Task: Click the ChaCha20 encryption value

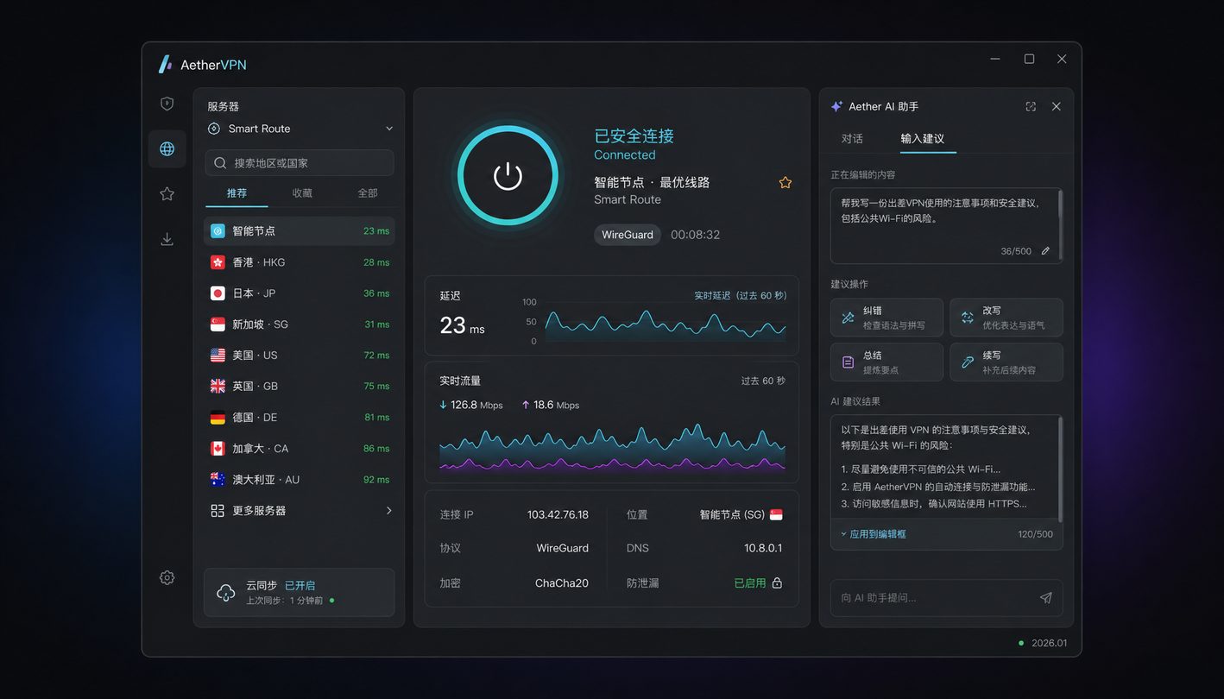Action: click(562, 583)
